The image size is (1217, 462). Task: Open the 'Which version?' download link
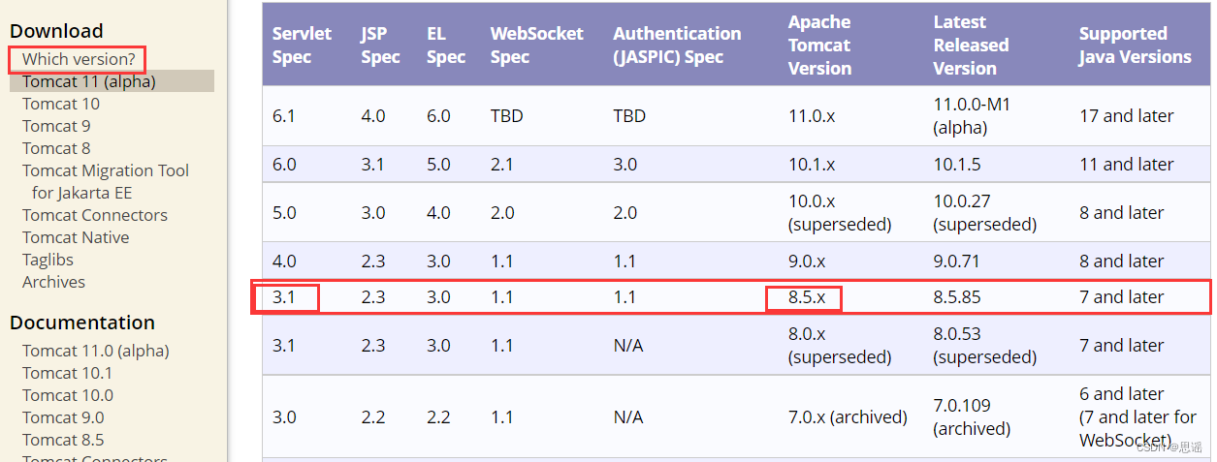click(79, 59)
